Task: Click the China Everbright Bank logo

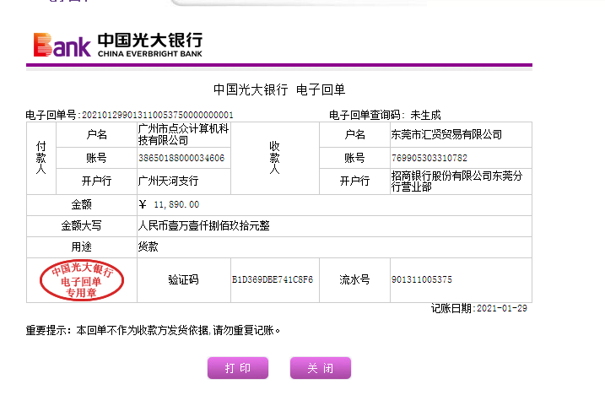Action: coord(118,45)
